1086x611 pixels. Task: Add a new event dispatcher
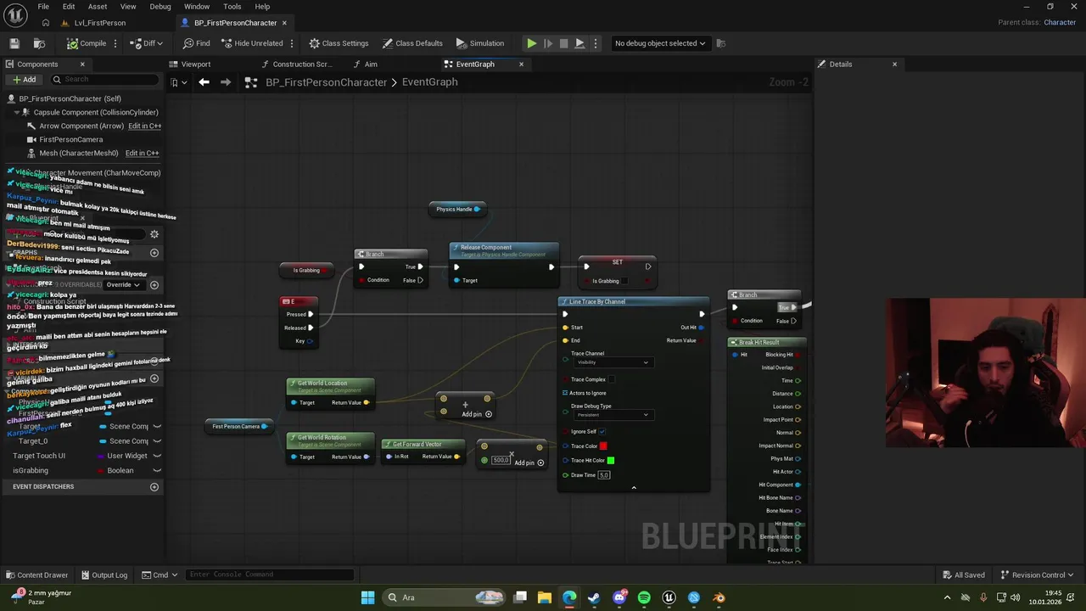(x=154, y=487)
